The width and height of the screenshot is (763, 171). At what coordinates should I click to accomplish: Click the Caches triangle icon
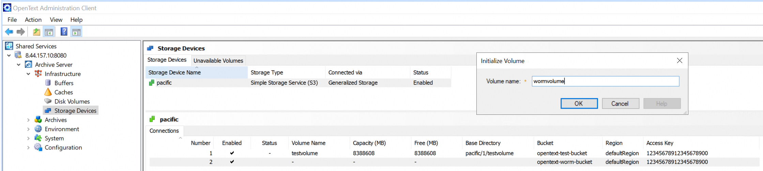pyautogui.click(x=48, y=92)
